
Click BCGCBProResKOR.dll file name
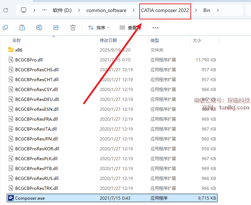[x=37, y=149]
